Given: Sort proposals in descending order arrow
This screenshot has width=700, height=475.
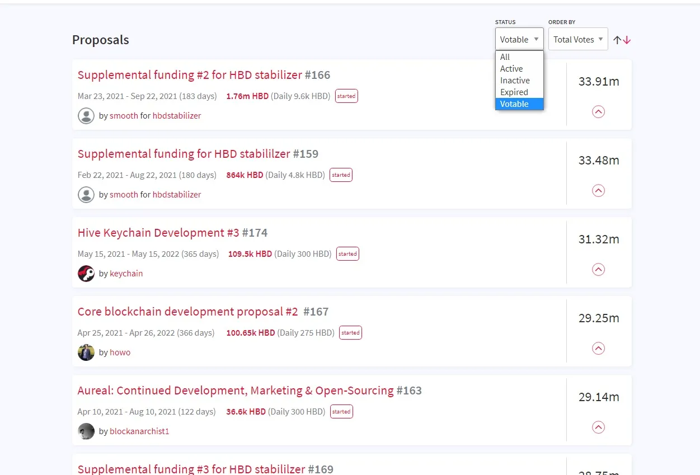Looking at the screenshot, I should [x=627, y=40].
